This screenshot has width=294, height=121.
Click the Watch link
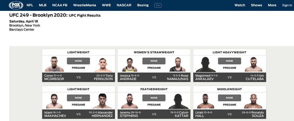click(x=240, y=5)
